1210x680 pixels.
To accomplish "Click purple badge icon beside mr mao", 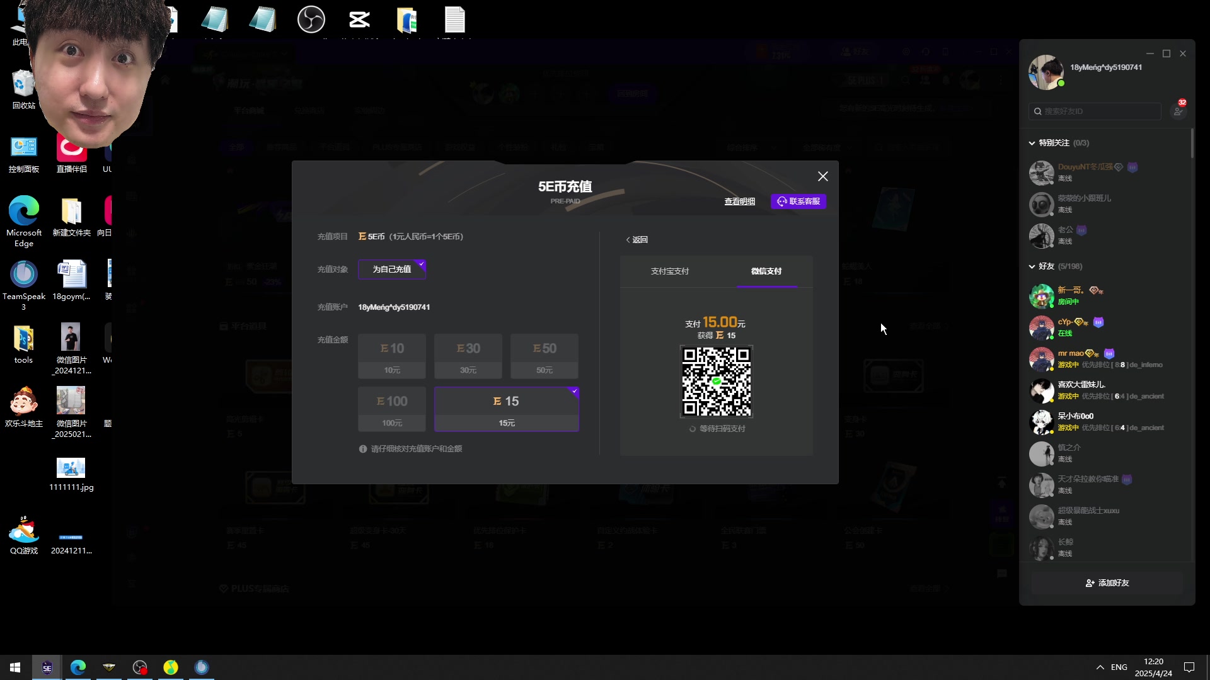I will [1109, 354].
